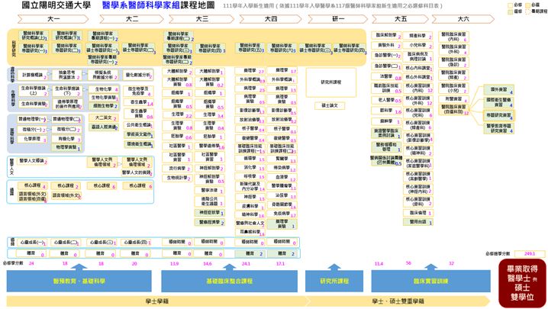Click the 研一 year arrow header

tap(338, 19)
